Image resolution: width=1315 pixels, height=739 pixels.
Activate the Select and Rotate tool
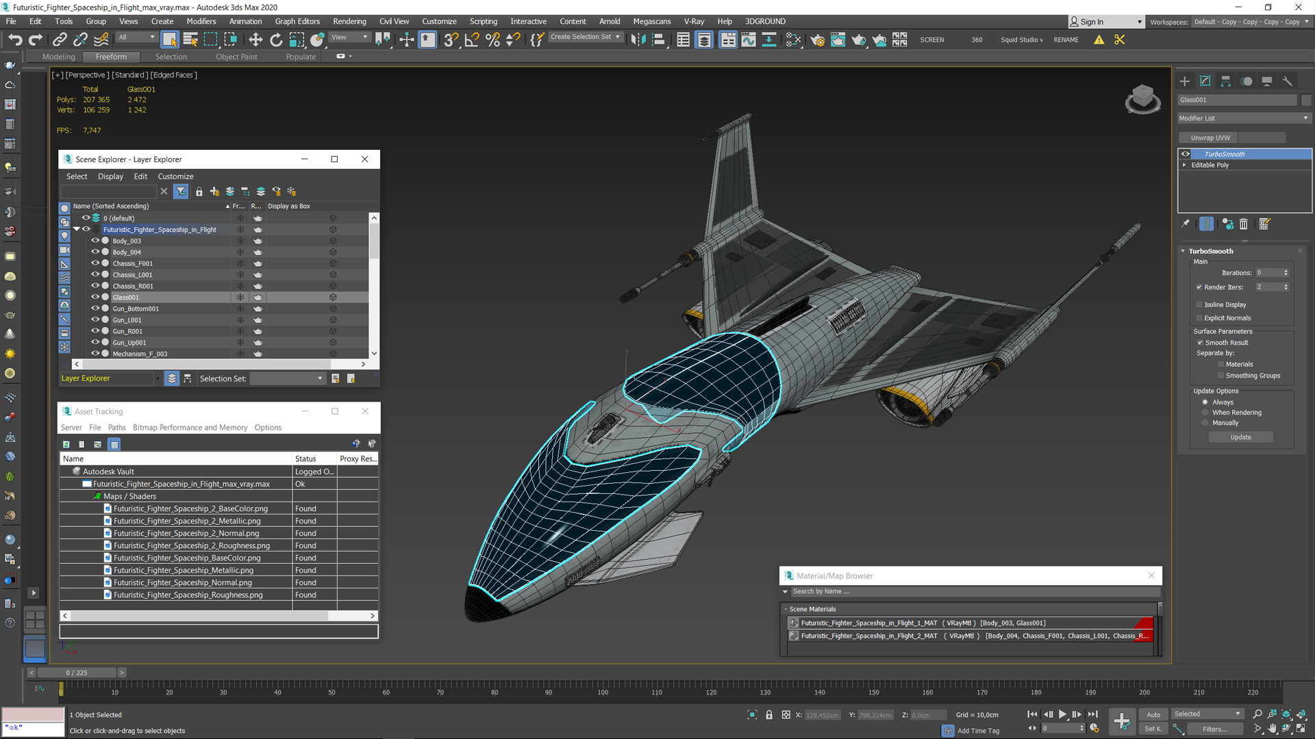pos(276,40)
